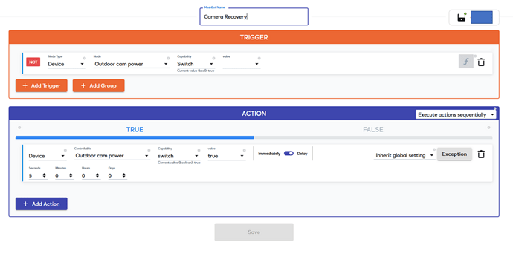Viewport: 513px width, 280px height.
Task: Click the Delay label
Action: (x=302, y=154)
